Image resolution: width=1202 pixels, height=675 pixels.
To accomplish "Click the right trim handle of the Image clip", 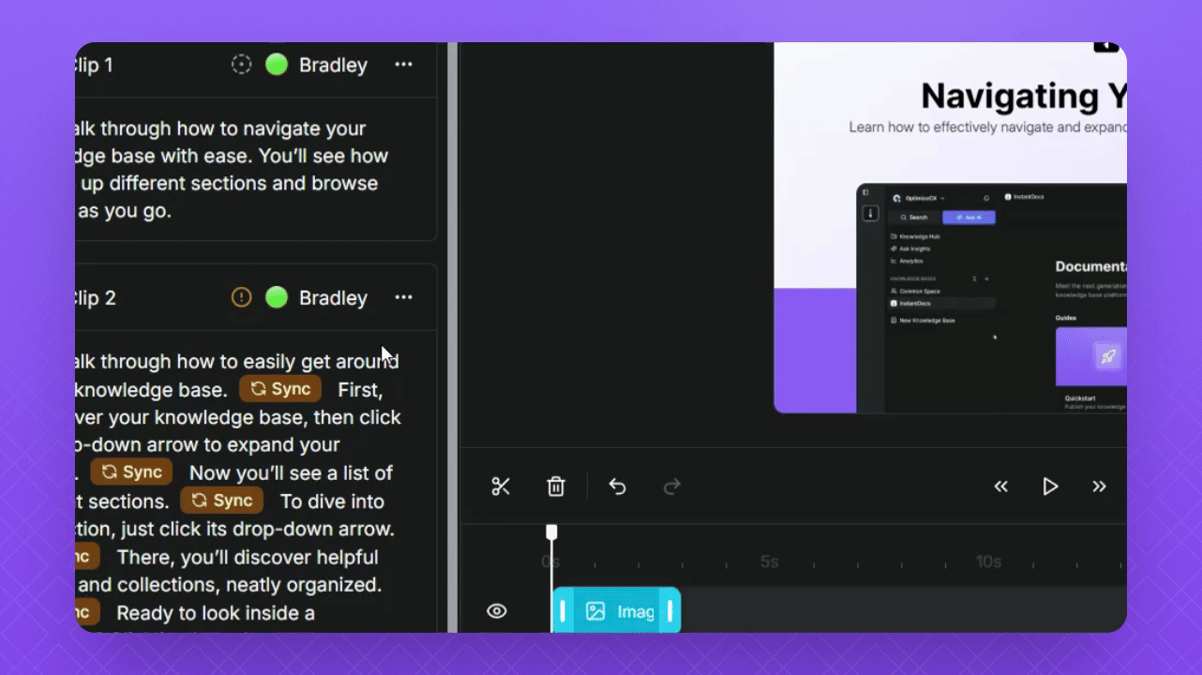I will pyautogui.click(x=669, y=611).
